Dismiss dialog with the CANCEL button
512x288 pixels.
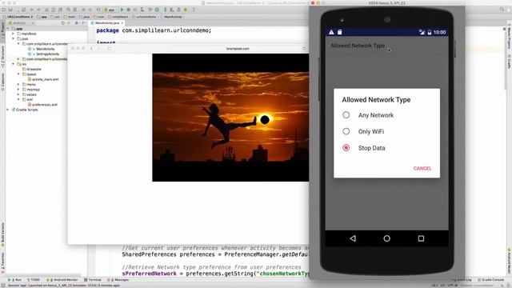(x=422, y=168)
